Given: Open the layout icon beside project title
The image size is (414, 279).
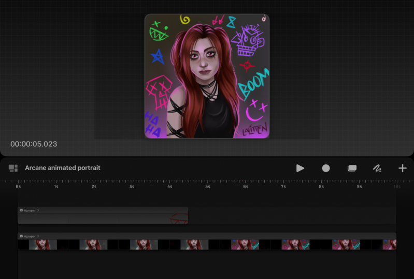Looking at the screenshot, I should (13, 168).
